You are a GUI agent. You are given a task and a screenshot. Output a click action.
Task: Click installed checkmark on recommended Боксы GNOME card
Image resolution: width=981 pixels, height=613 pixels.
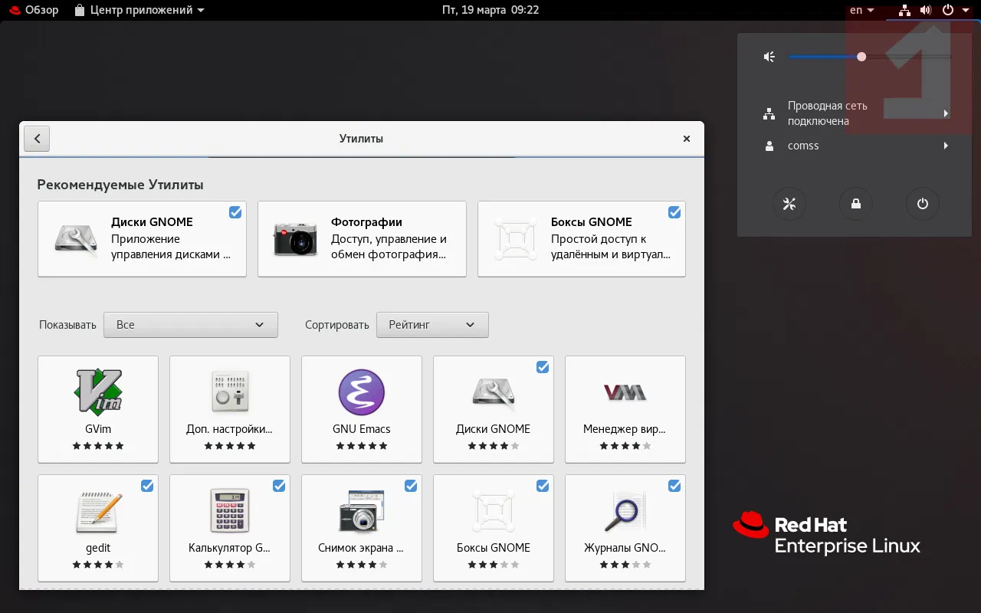click(674, 212)
